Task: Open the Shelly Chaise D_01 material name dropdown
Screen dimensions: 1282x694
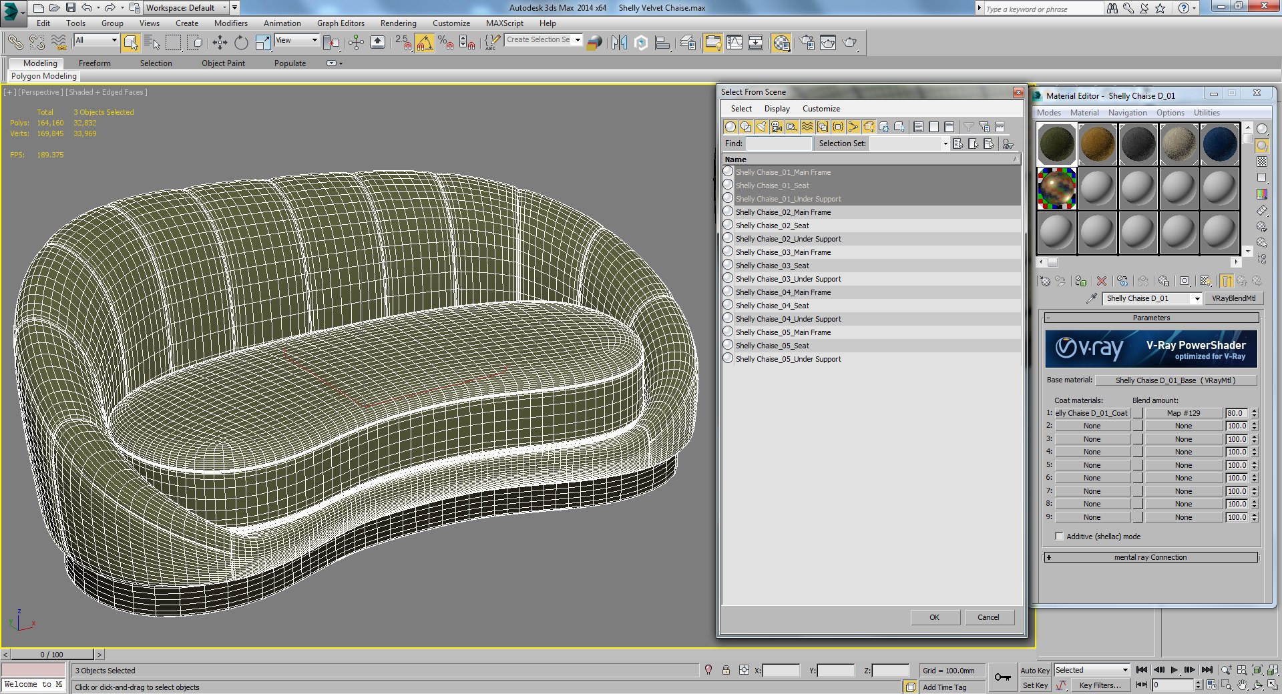Action: [1197, 298]
